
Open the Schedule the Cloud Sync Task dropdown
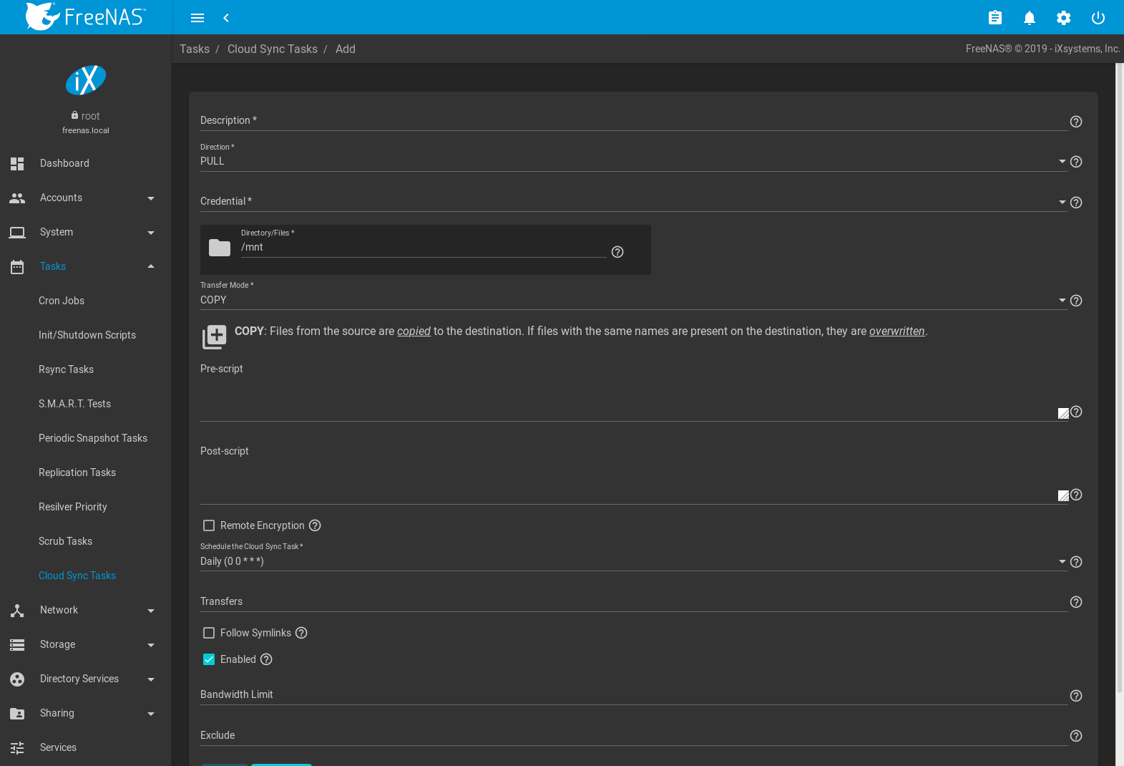pos(634,561)
